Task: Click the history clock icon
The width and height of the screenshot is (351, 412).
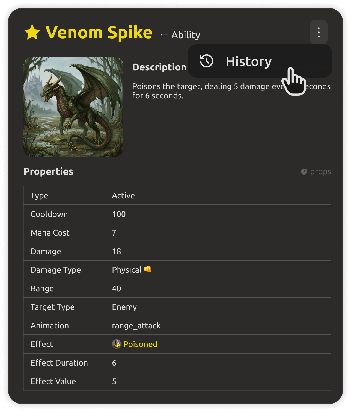Action: [x=207, y=61]
